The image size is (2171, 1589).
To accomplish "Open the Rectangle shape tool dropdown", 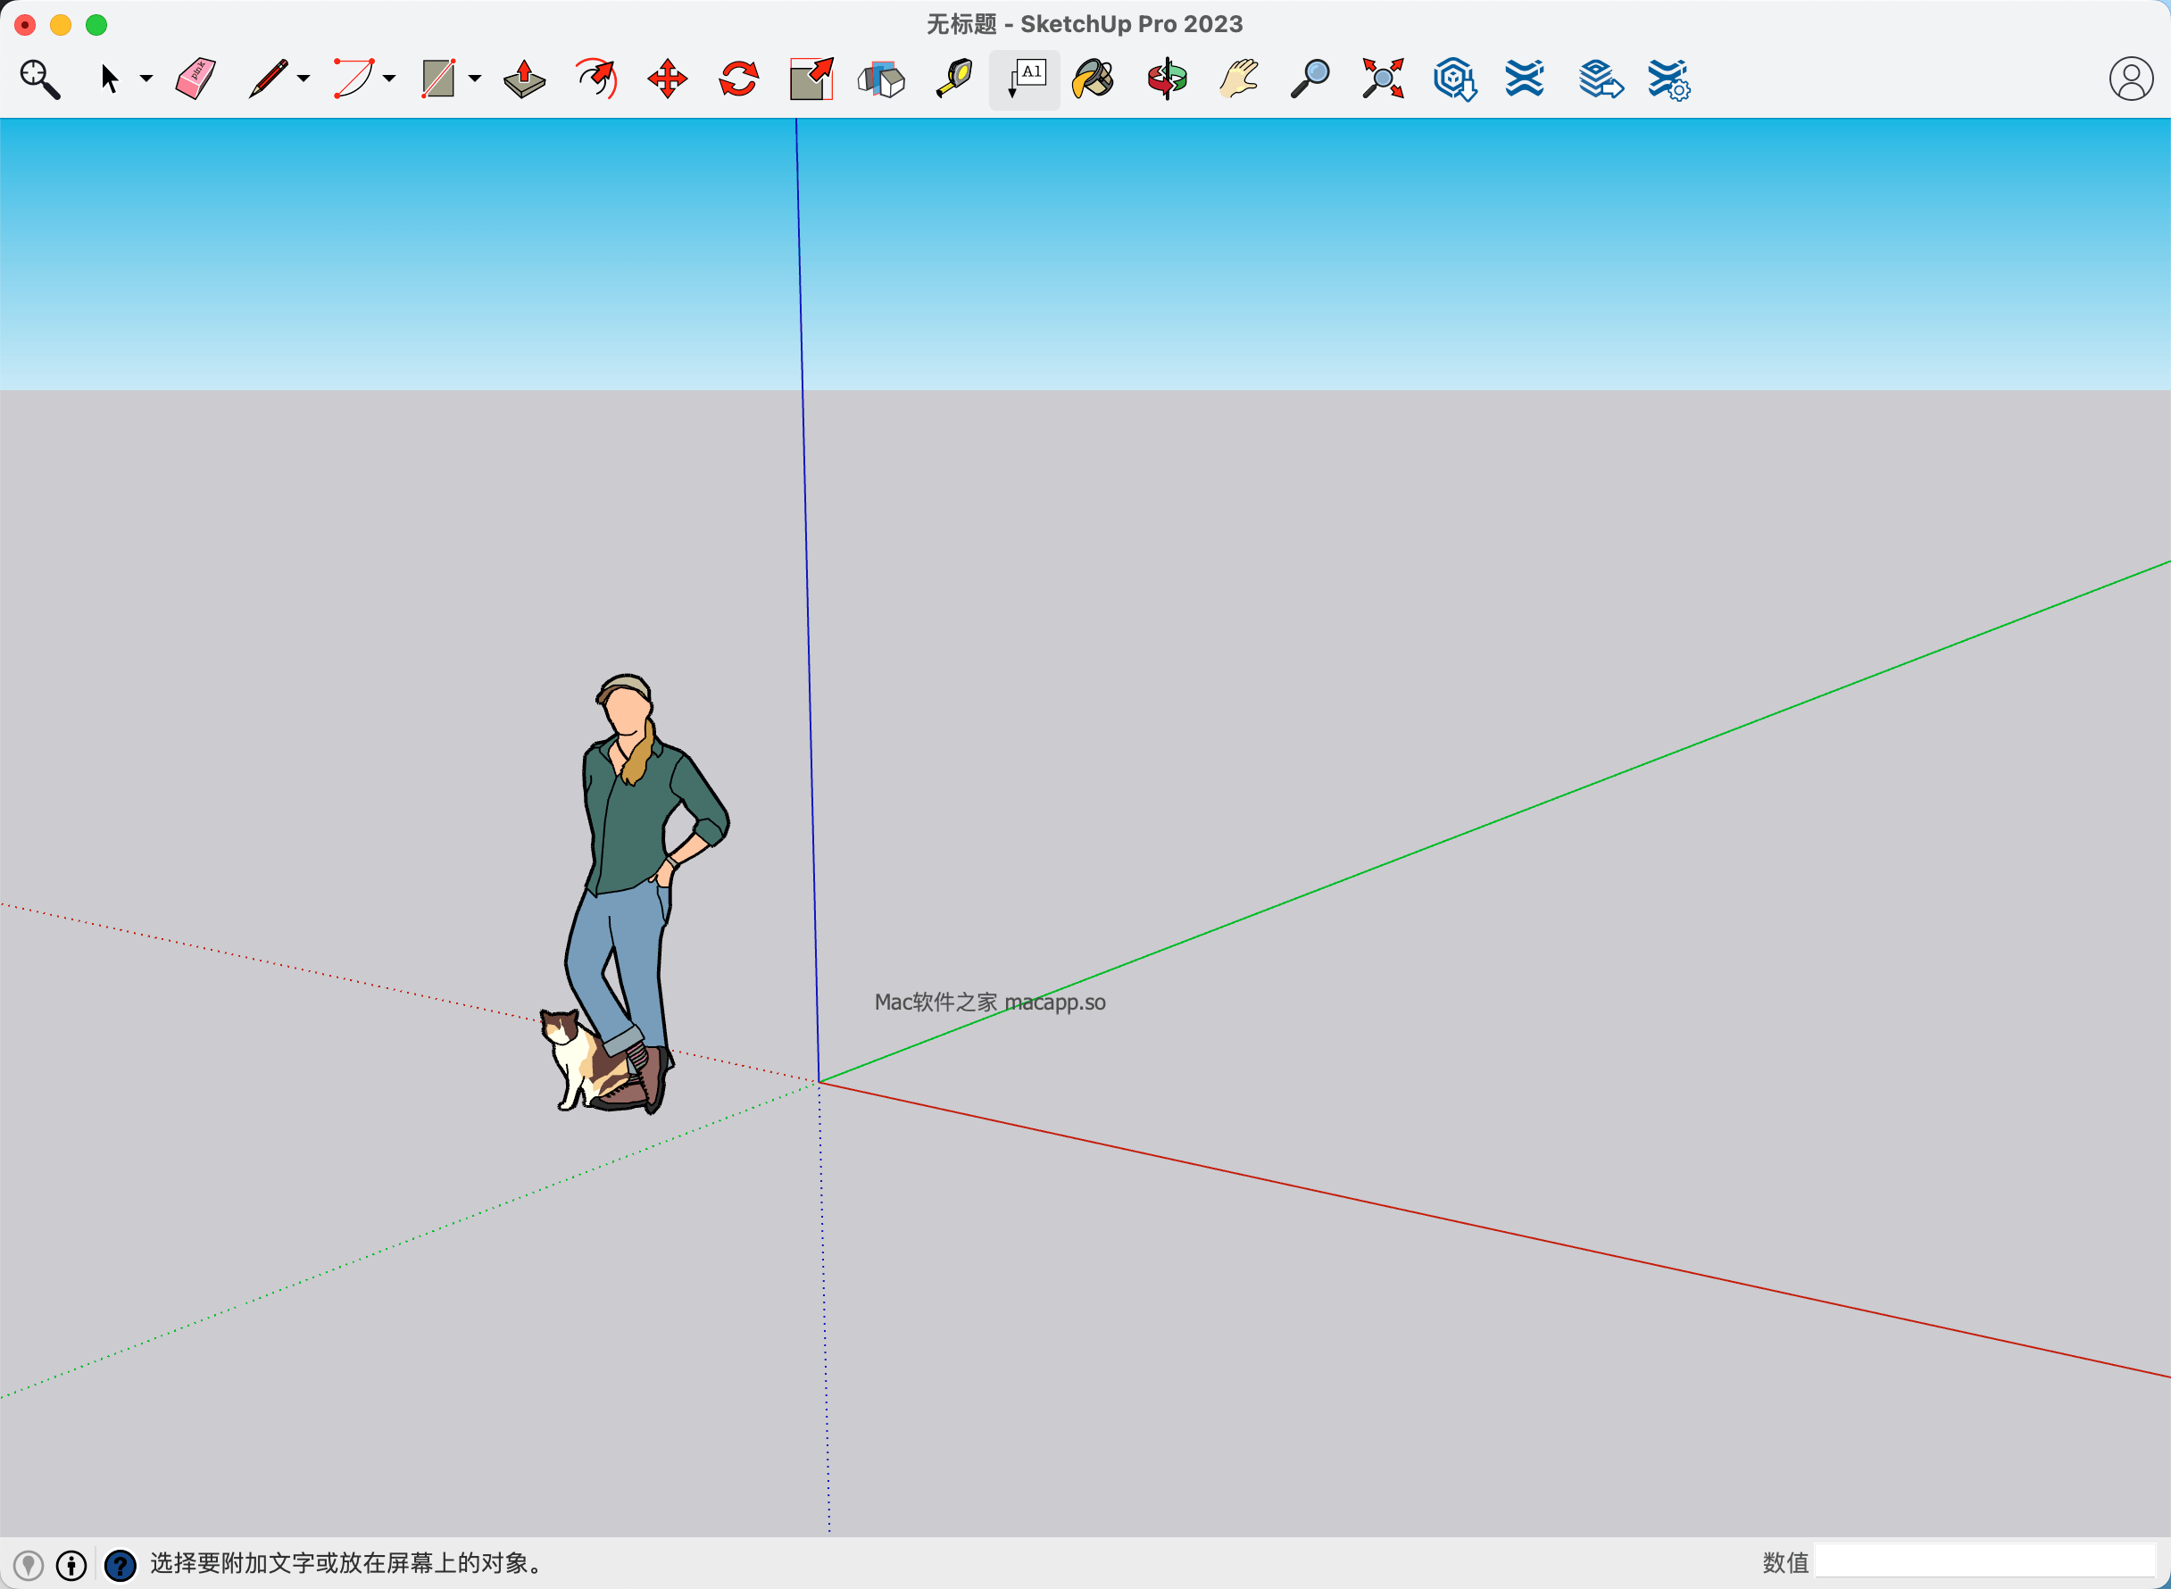I will tap(475, 79).
